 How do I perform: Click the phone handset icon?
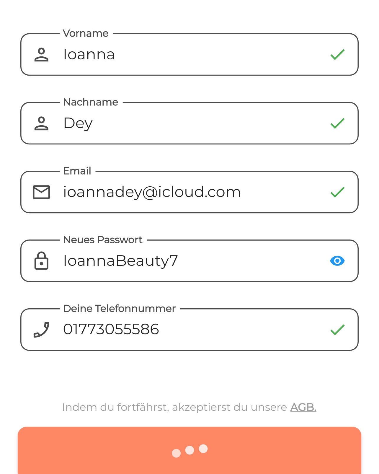41,330
